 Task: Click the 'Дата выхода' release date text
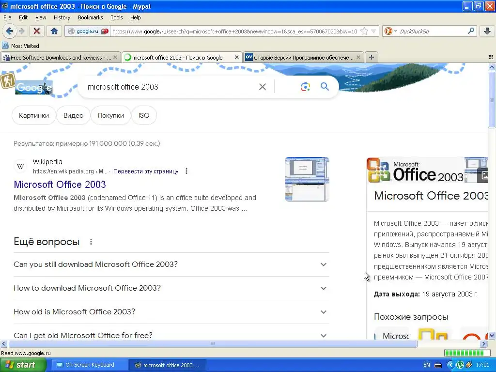point(425,294)
